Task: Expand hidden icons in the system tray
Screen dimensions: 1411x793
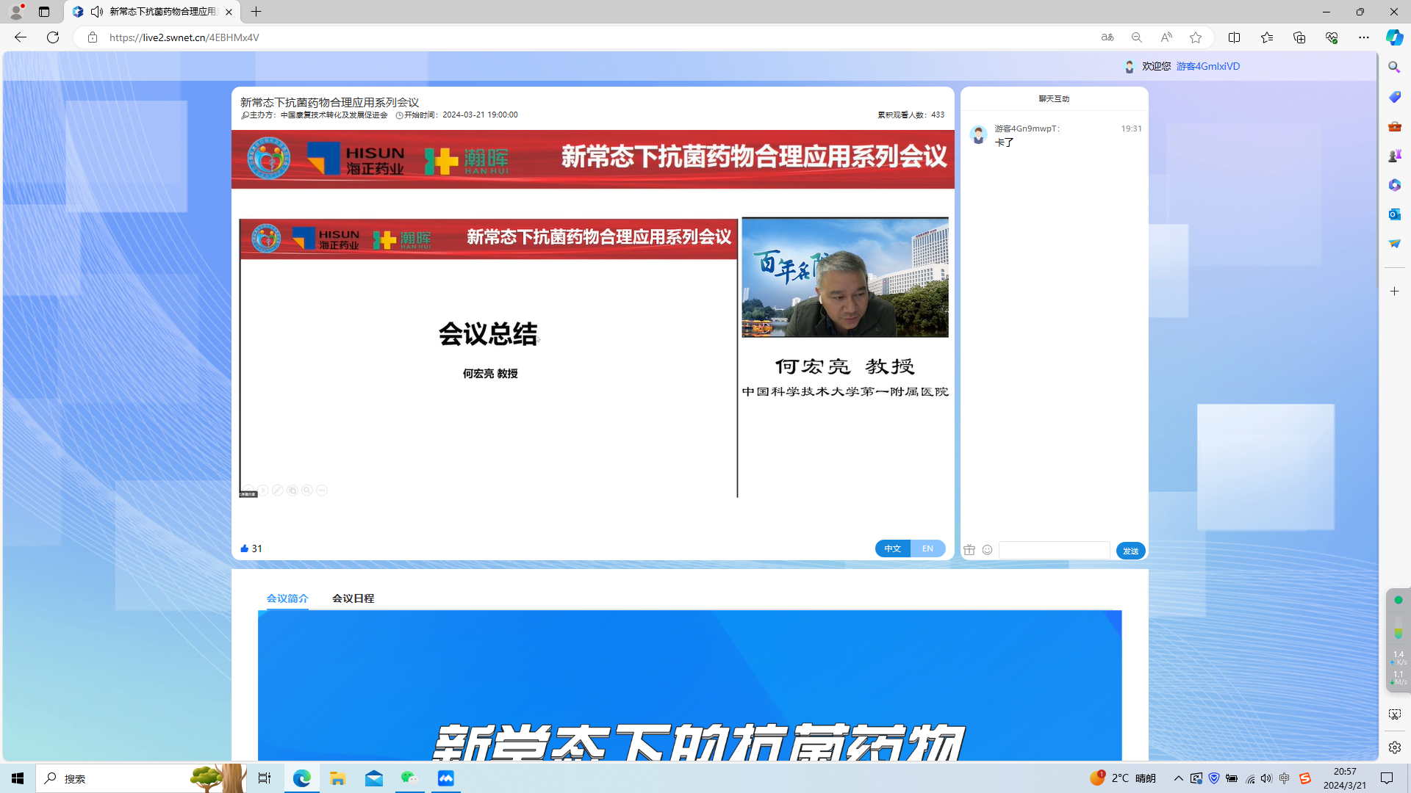Action: click(x=1177, y=778)
